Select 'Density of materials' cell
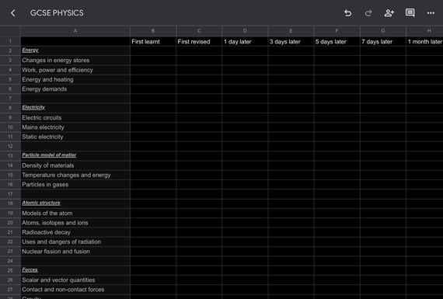443x299 pixels. tap(75, 165)
